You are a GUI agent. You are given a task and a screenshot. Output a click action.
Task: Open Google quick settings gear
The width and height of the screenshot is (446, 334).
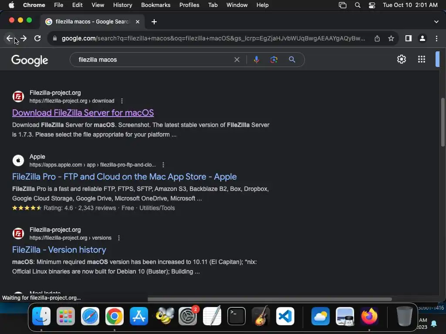click(401, 59)
